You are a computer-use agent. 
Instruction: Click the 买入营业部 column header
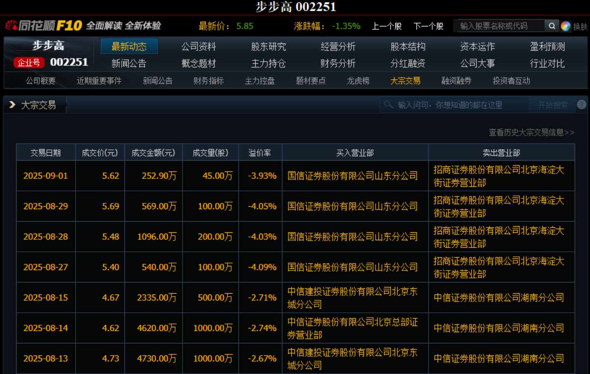(355, 153)
